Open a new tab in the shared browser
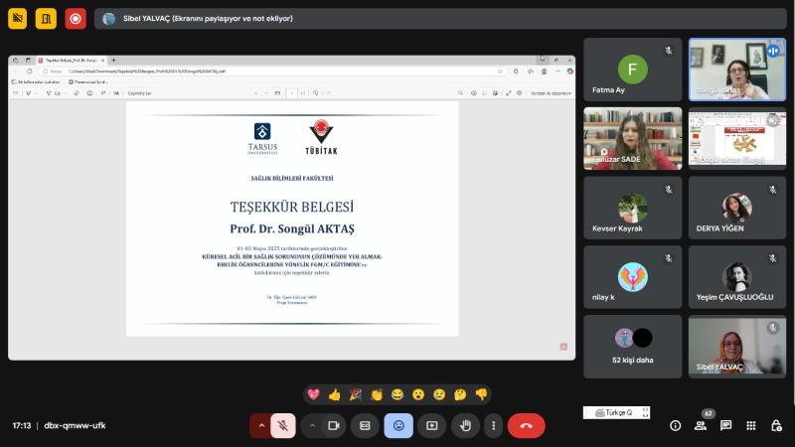 113,60
